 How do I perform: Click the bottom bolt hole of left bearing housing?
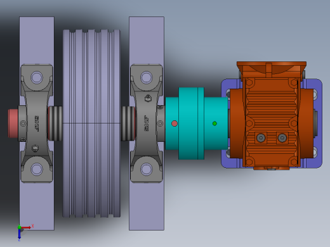click(x=37, y=169)
